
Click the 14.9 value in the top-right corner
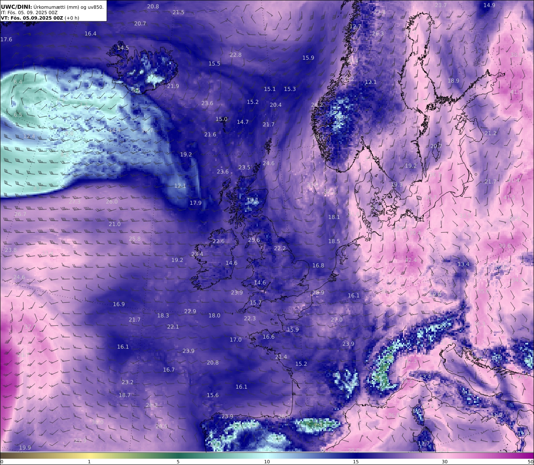point(489,5)
